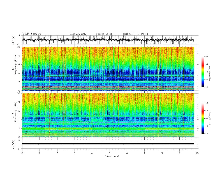Select lower color bar "log(PSD)(V²/Hz)" label

210,120
